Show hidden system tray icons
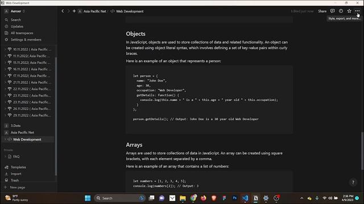 302,198
